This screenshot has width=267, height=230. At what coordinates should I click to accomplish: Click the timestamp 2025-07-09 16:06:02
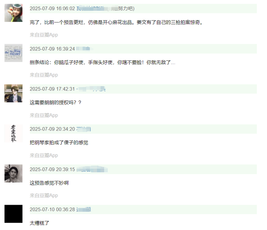pyautogui.click(x=52, y=8)
